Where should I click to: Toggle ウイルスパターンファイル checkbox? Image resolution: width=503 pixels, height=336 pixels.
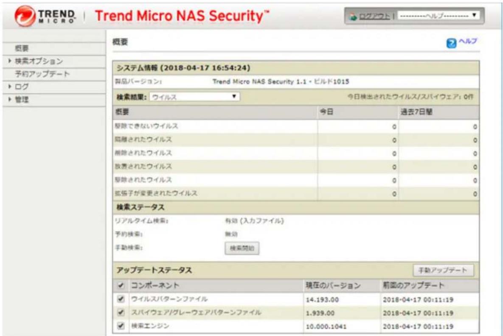tap(121, 299)
